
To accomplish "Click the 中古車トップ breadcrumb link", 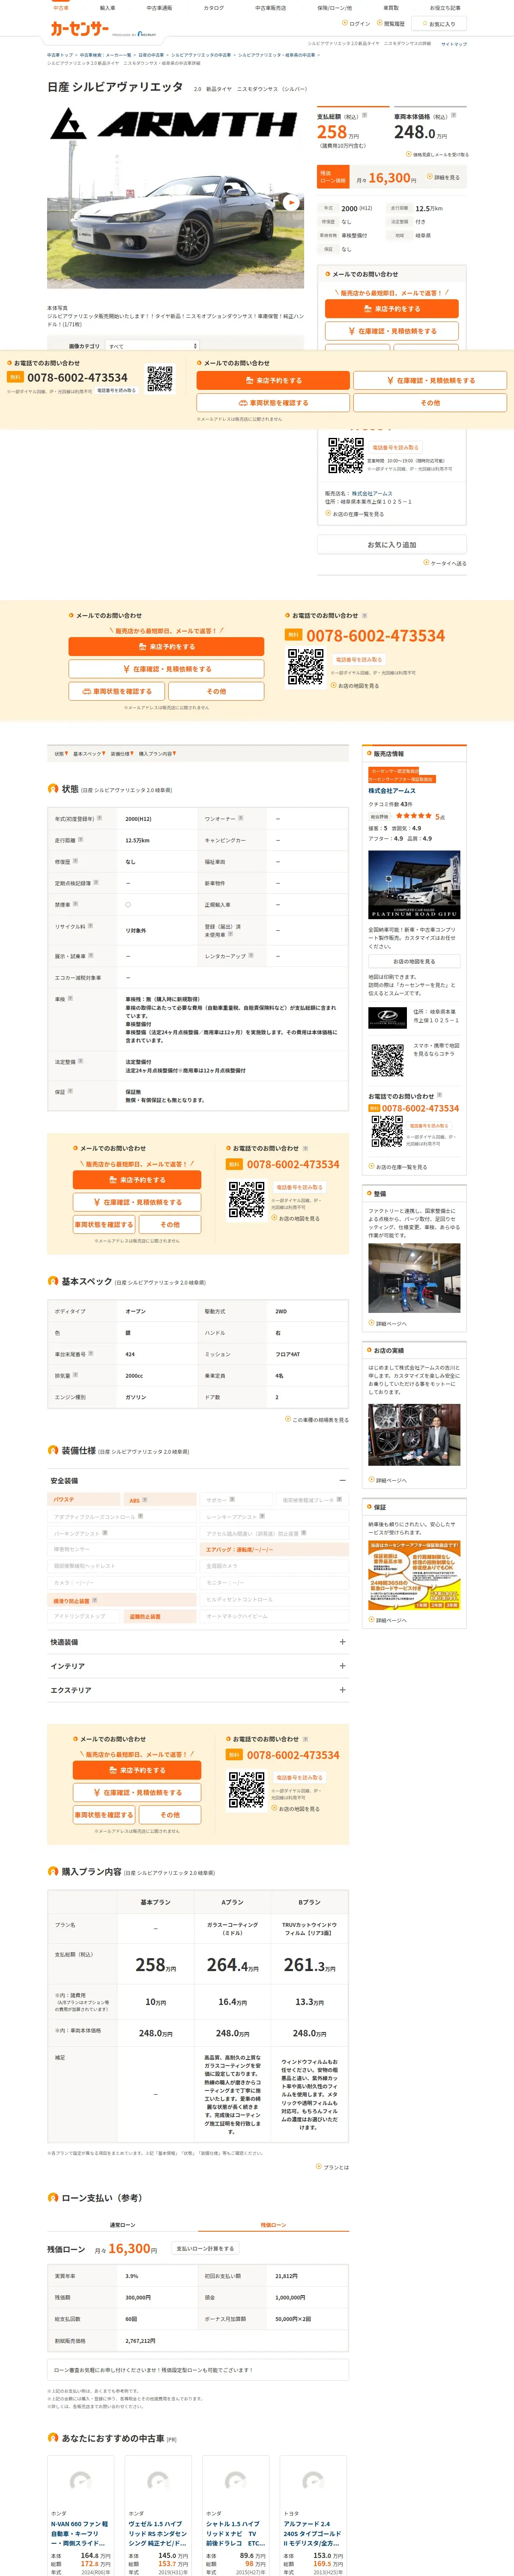I will (x=60, y=55).
